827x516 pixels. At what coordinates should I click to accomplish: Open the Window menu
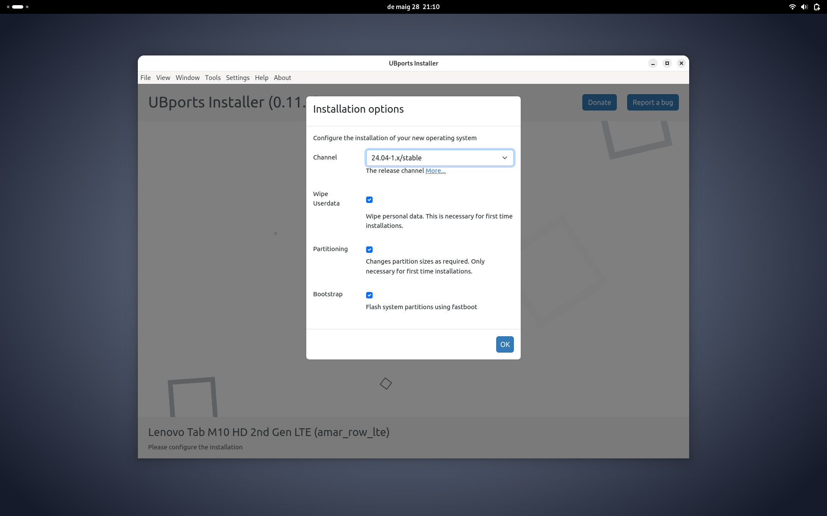(187, 78)
